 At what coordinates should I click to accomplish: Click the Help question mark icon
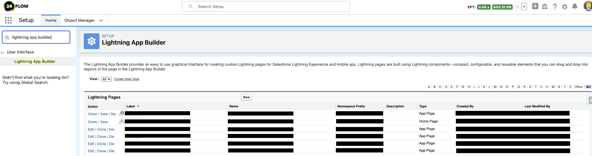point(554,7)
